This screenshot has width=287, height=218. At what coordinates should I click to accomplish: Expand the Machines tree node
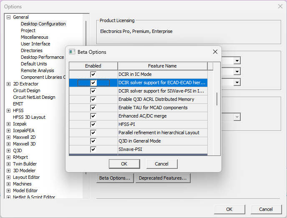(8, 184)
